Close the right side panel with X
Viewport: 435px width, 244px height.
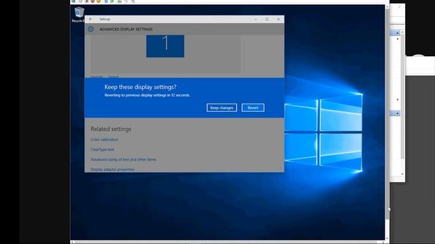coord(399,7)
